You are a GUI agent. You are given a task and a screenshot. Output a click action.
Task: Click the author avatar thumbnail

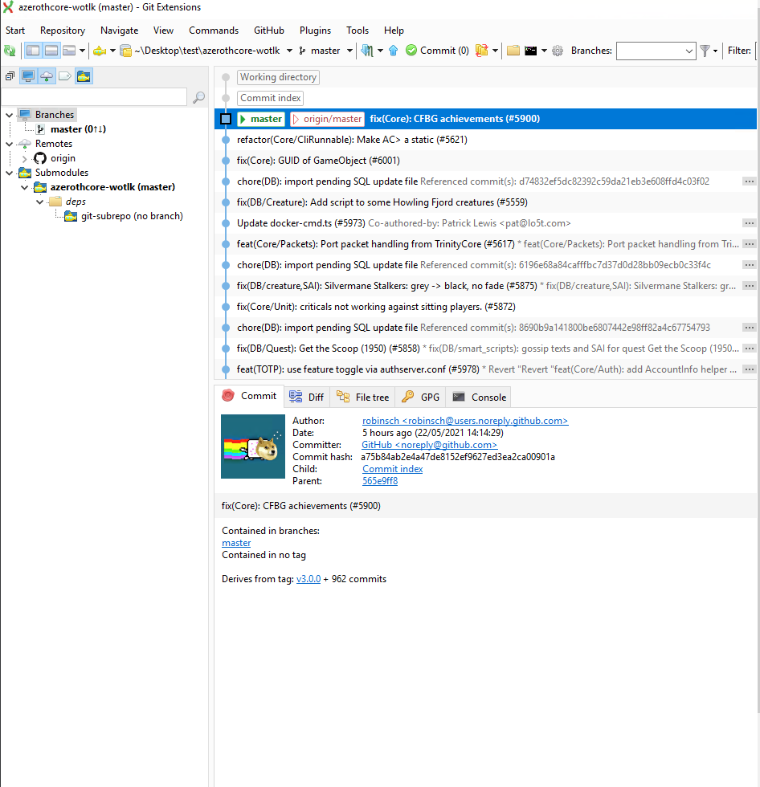coord(253,447)
